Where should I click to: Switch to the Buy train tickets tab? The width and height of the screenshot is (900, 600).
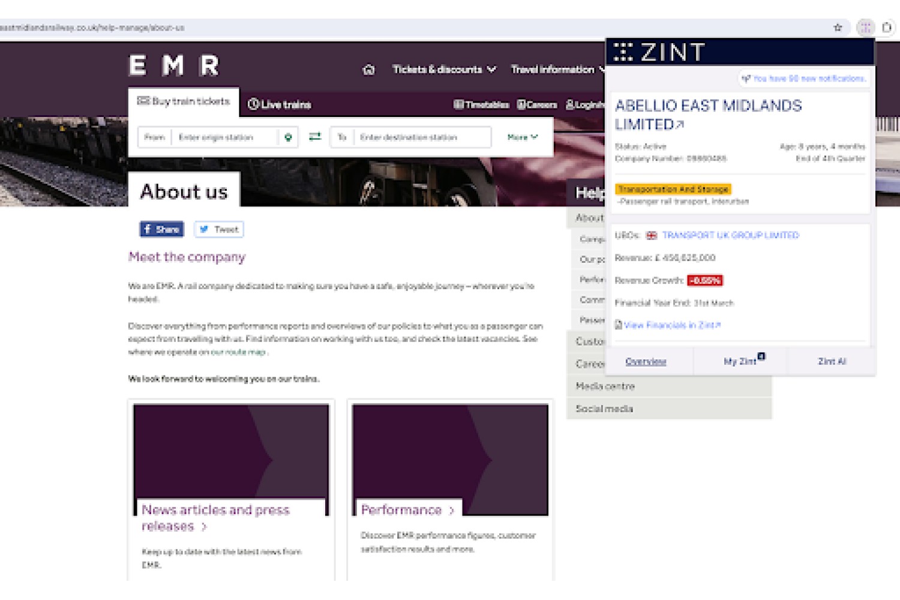(184, 101)
